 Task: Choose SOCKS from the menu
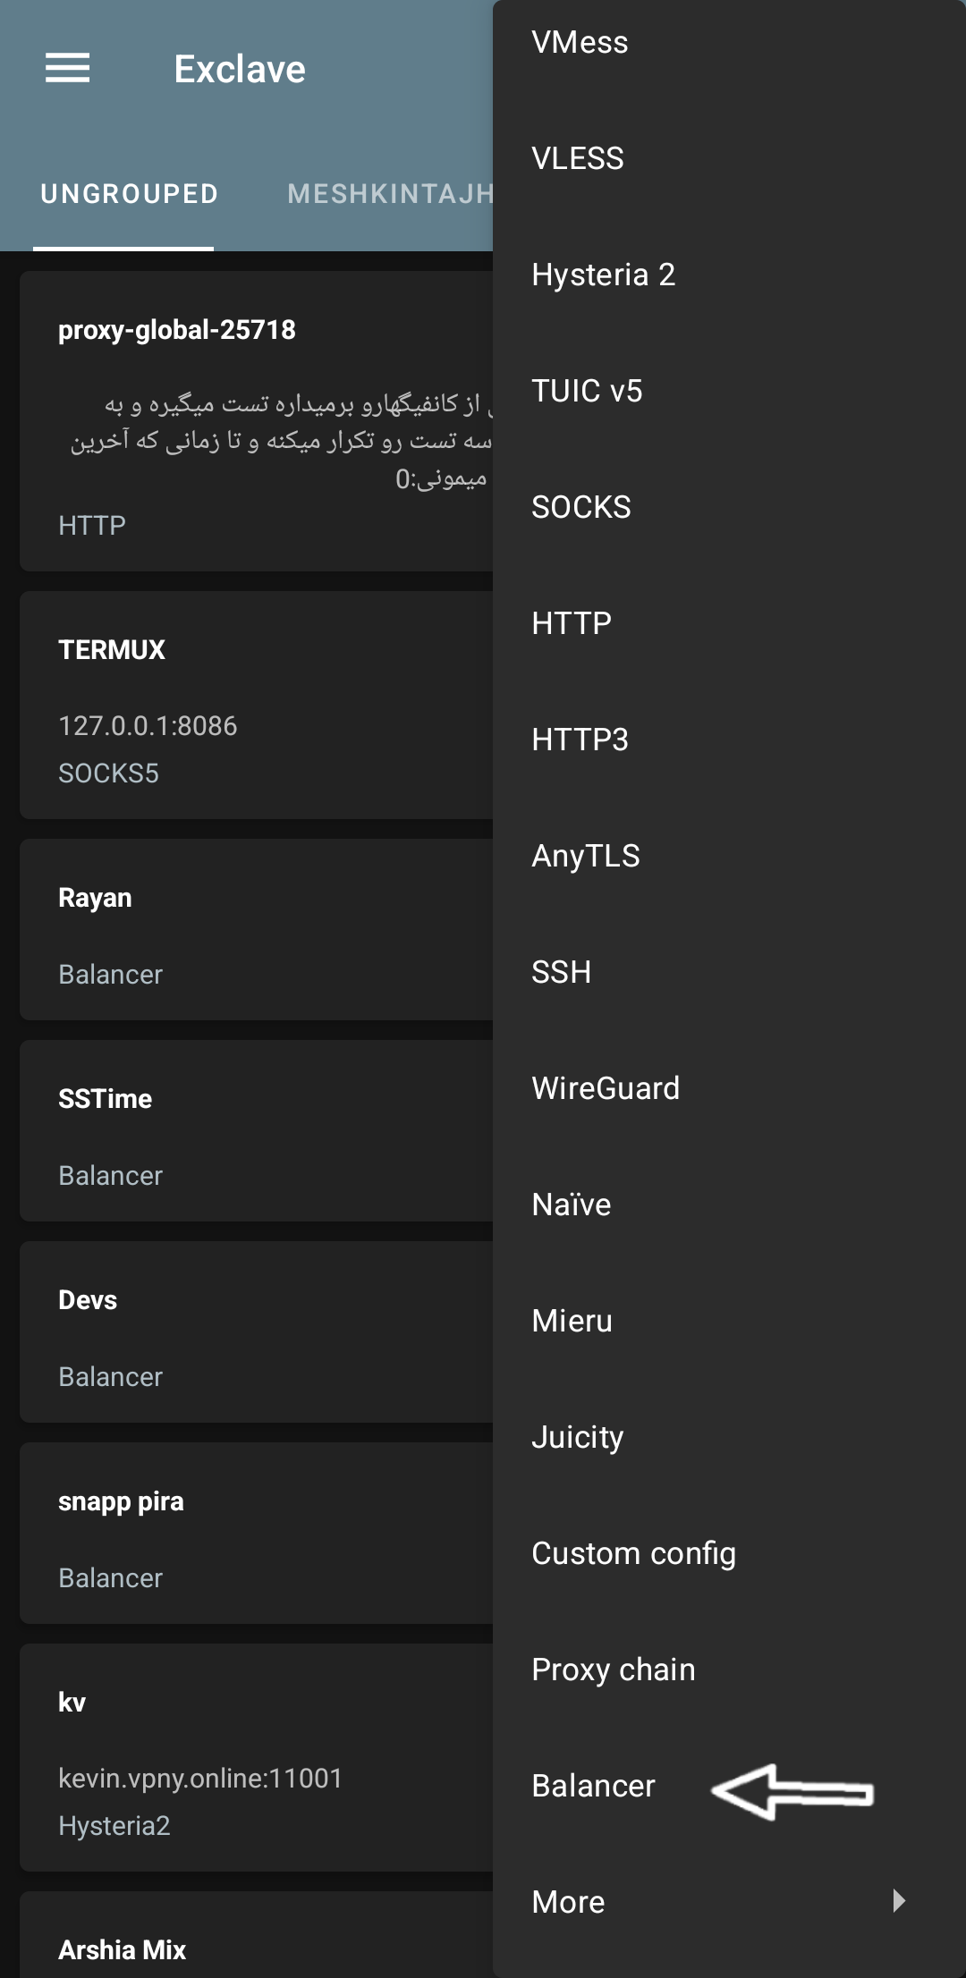pyautogui.click(x=581, y=508)
